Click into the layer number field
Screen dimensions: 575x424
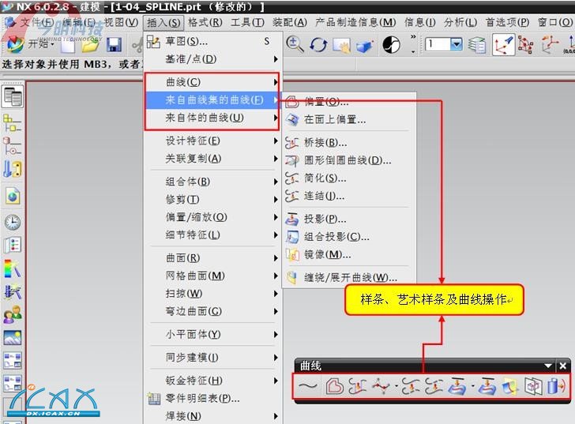pyautogui.click(x=438, y=44)
